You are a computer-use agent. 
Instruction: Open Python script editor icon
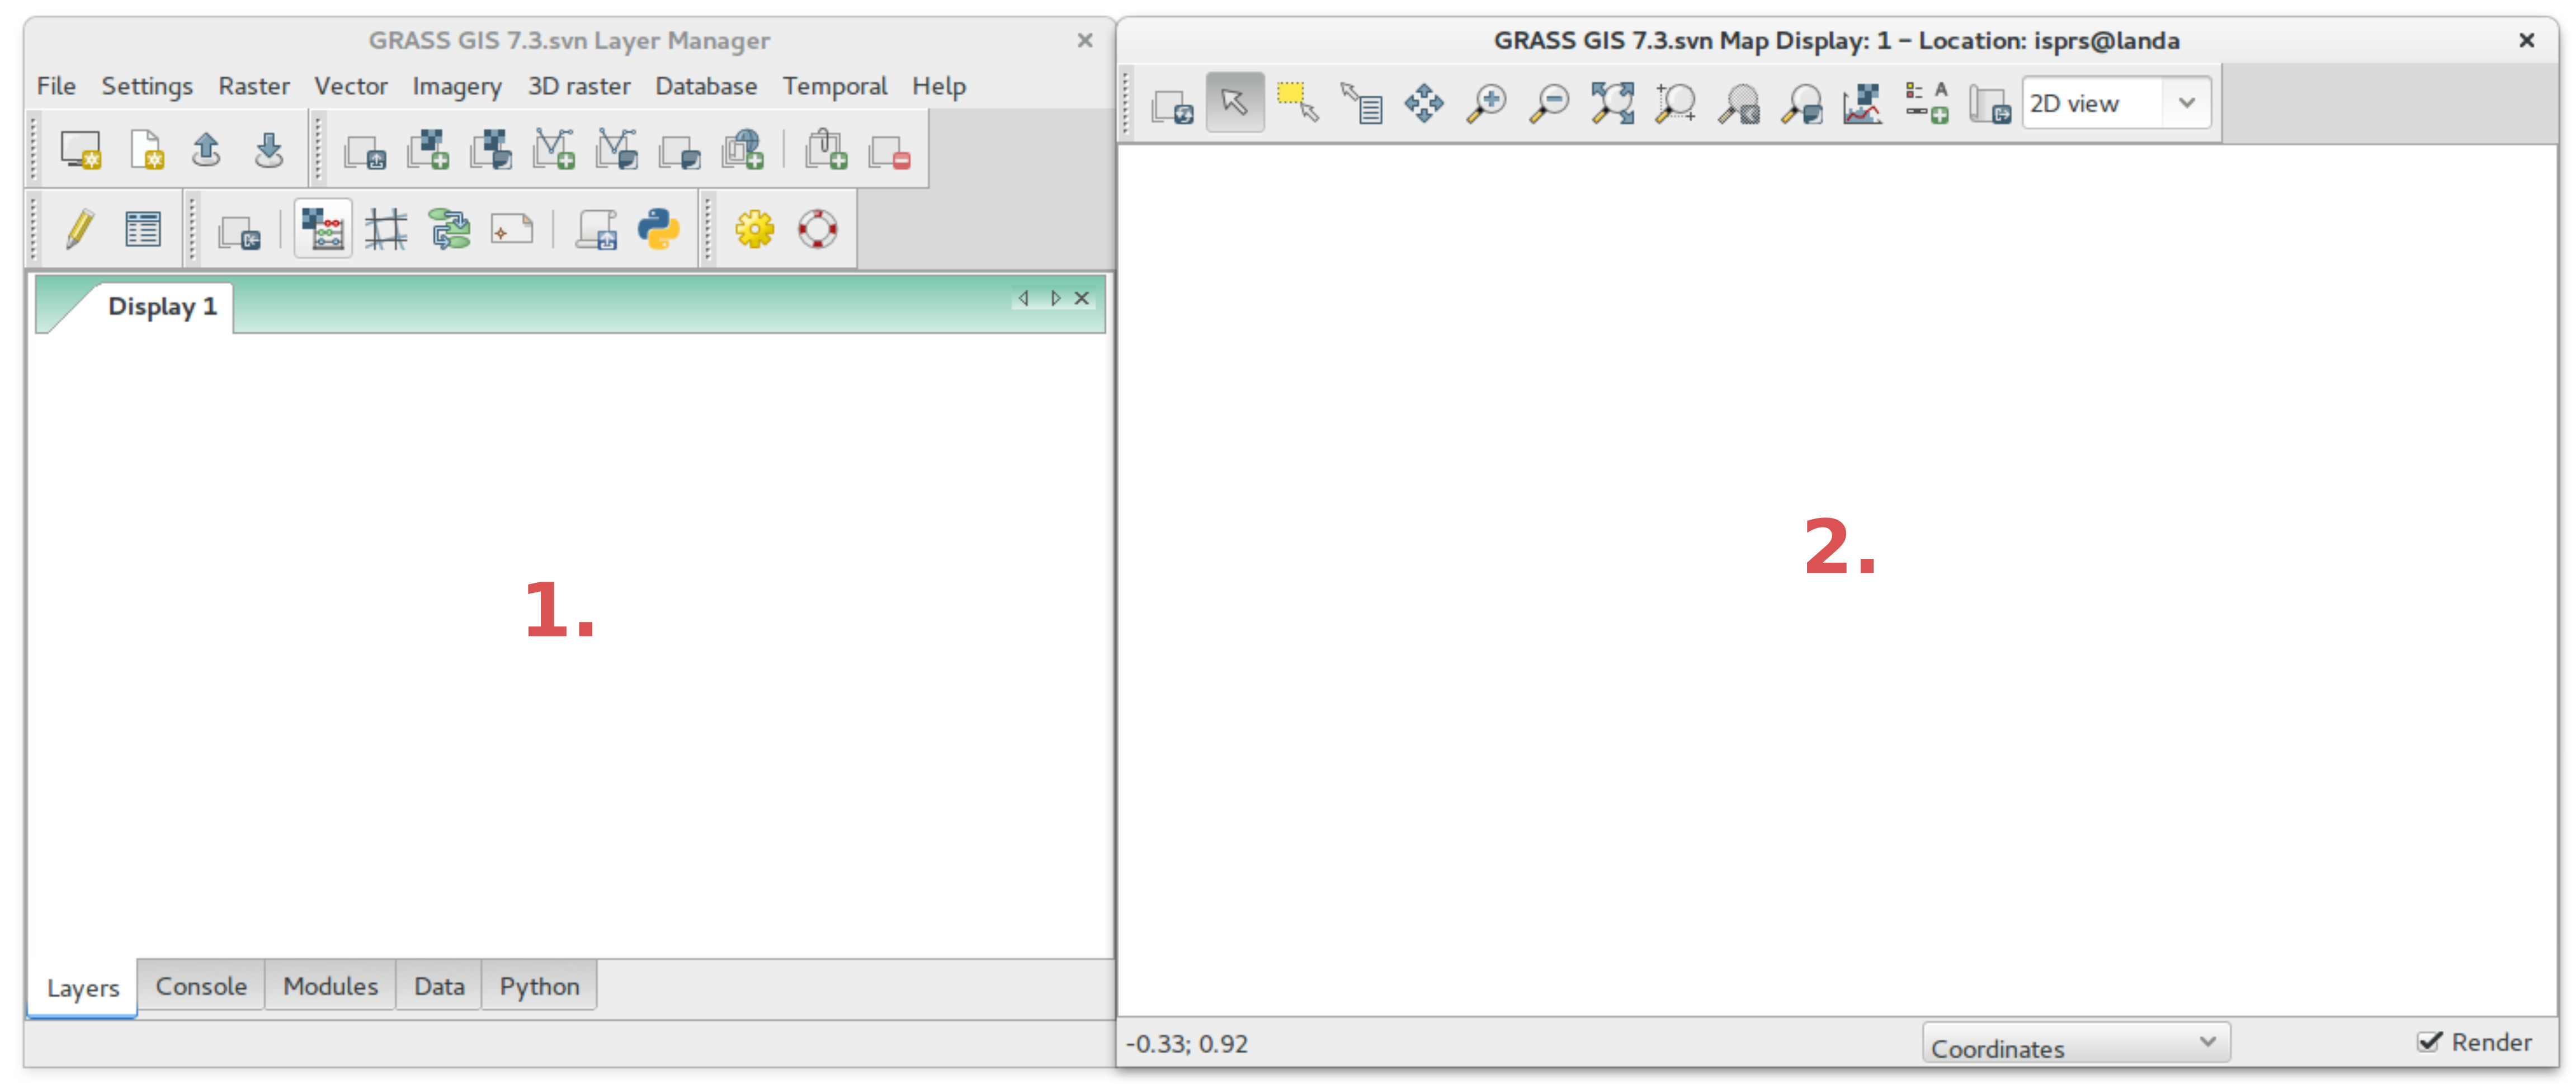[659, 229]
